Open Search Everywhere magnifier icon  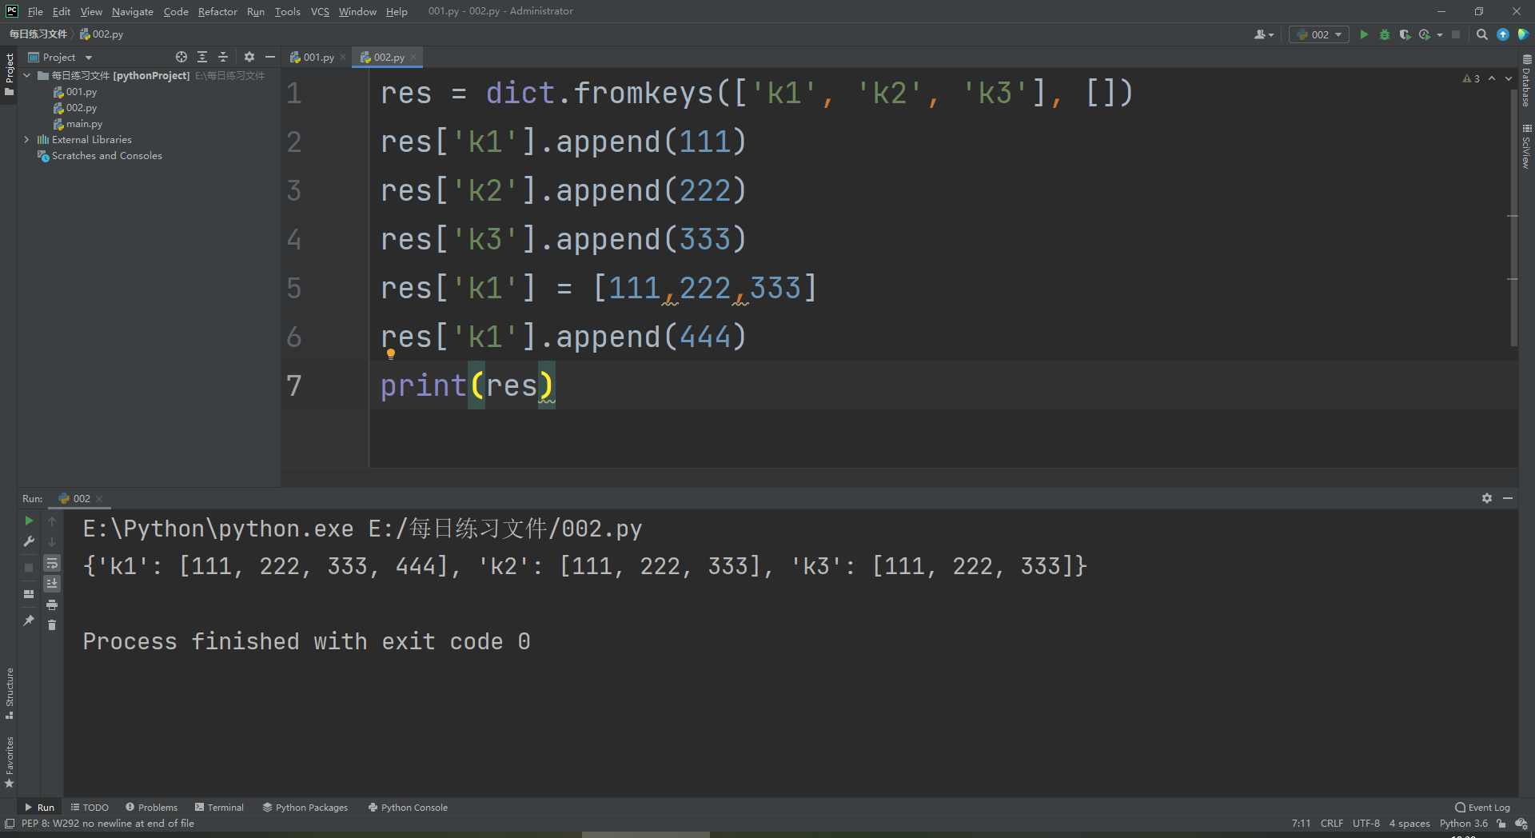click(1482, 34)
